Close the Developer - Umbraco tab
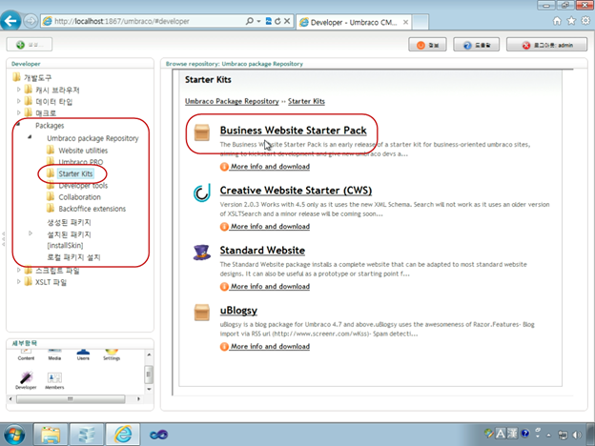Screen dimensions: 595x446 coord(405,22)
